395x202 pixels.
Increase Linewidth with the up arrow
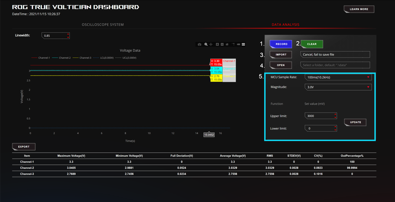point(68,34)
